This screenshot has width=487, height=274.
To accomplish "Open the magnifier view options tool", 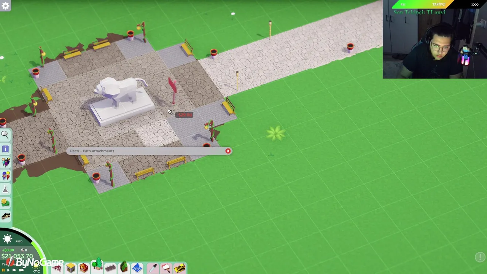I will [x=5, y=134].
